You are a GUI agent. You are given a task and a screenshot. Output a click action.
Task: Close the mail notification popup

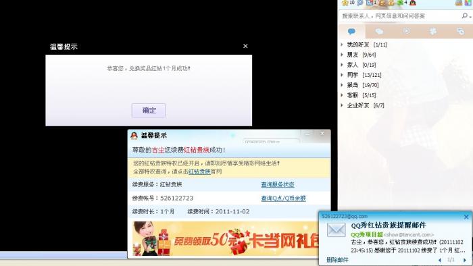[x=466, y=217]
